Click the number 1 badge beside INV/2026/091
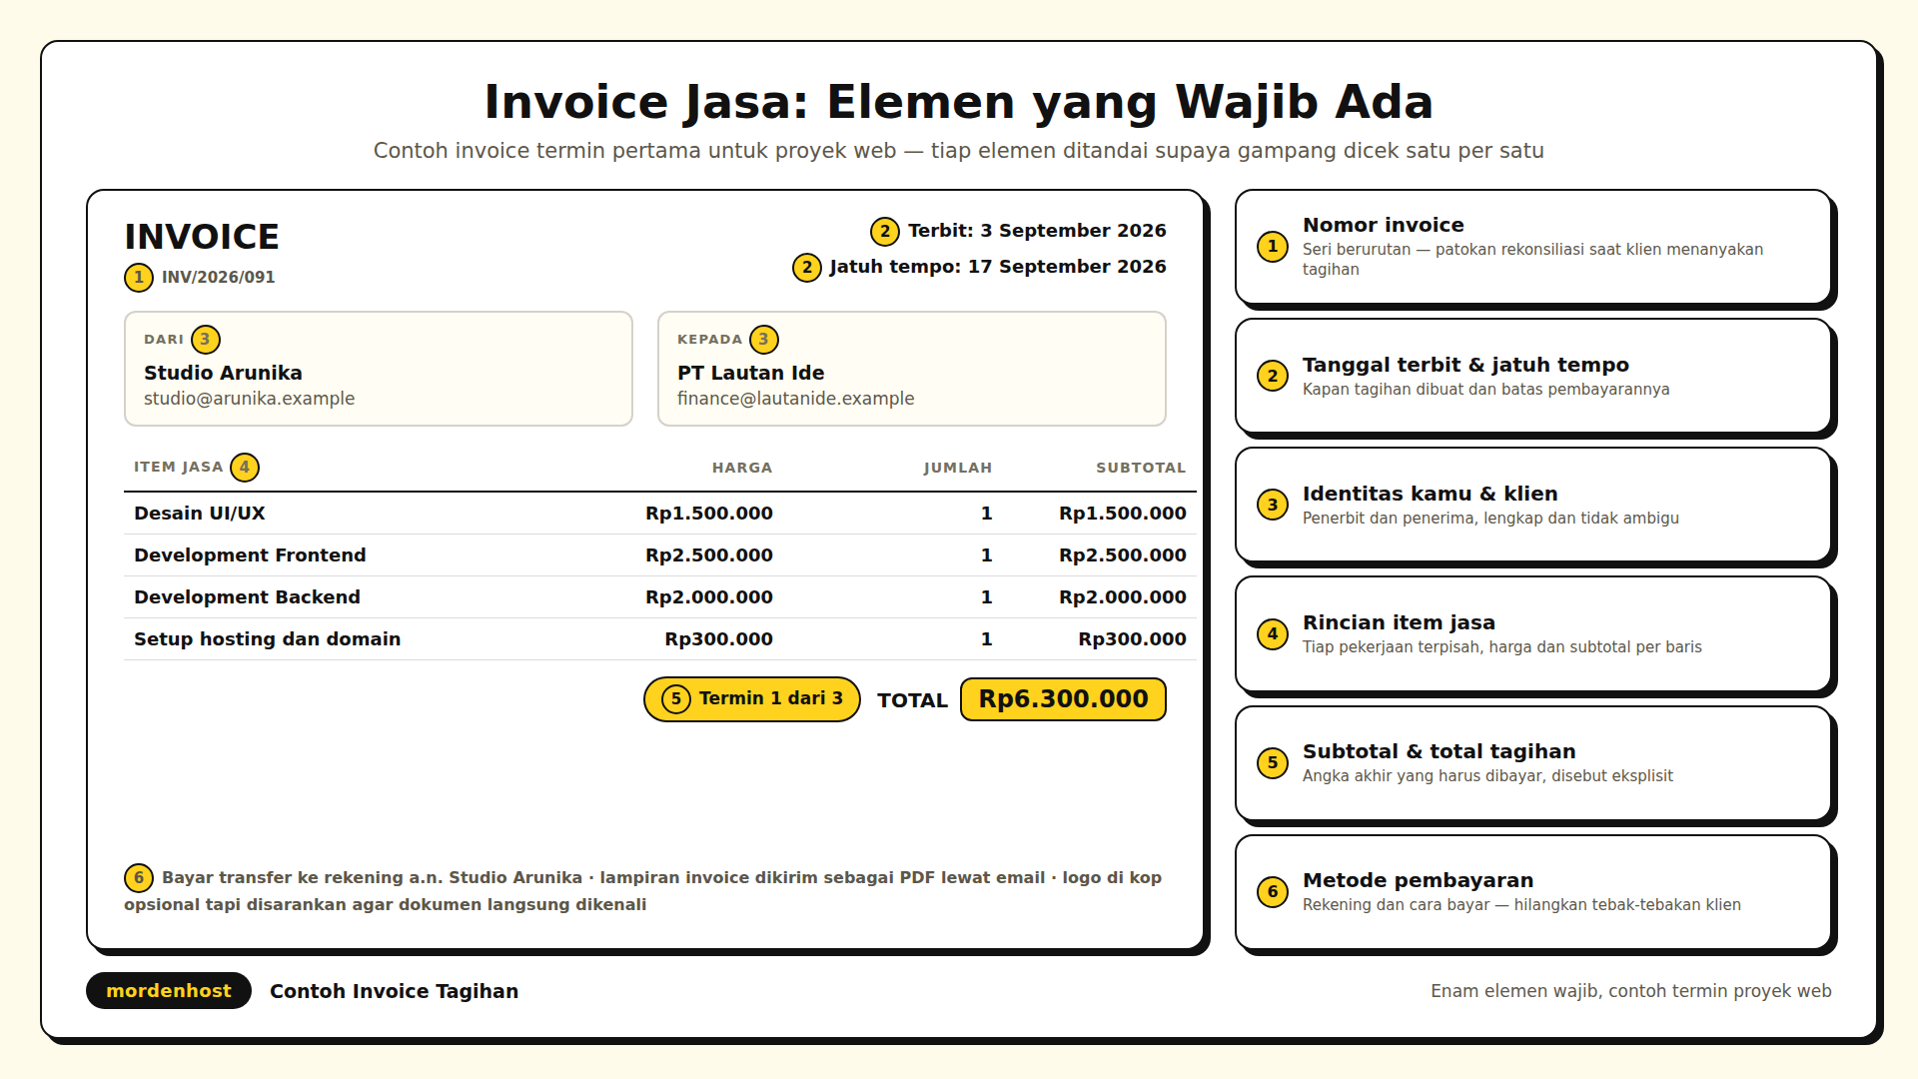Screen dimensions: 1918x1079 coord(139,278)
